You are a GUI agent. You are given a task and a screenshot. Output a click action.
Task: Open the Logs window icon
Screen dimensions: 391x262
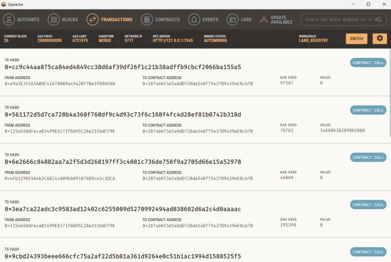pyautogui.click(x=232, y=20)
